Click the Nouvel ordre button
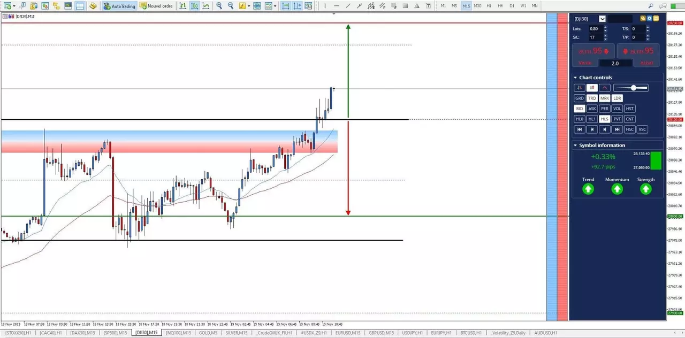Viewport: 685px width, 338px height. (156, 6)
